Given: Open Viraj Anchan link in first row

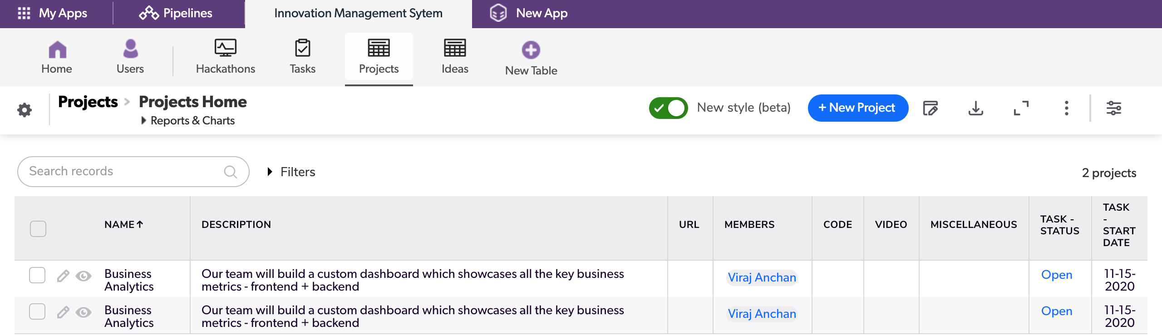Looking at the screenshot, I should tap(762, 277).
